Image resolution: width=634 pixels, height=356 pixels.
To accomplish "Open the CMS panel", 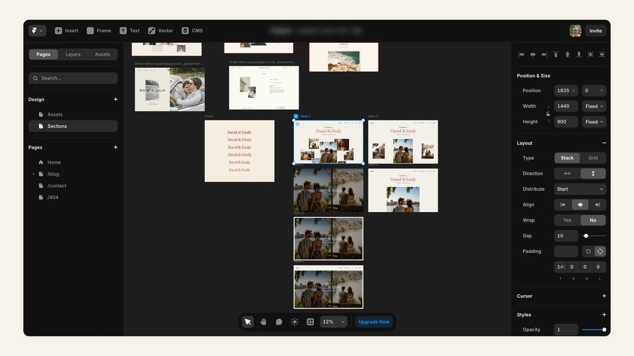I will point(192,31).
